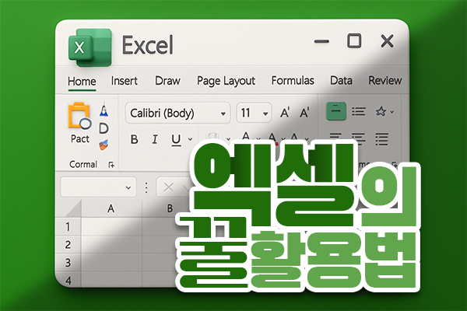Viewport: 467px width, 311px height.
Task: Click the formula bar vertical dots handle
Action: [146, 188]
